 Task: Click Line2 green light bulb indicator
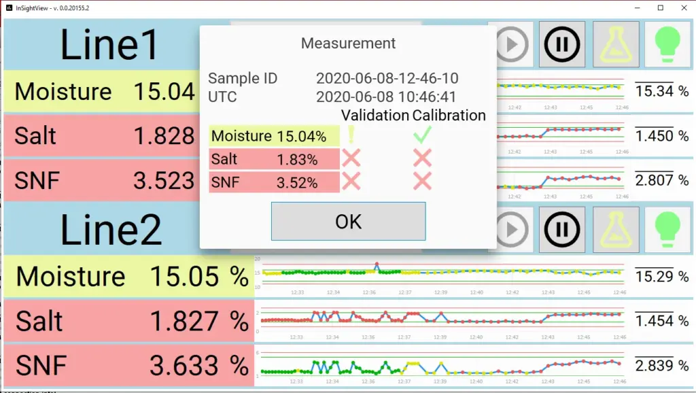point(667,230)
